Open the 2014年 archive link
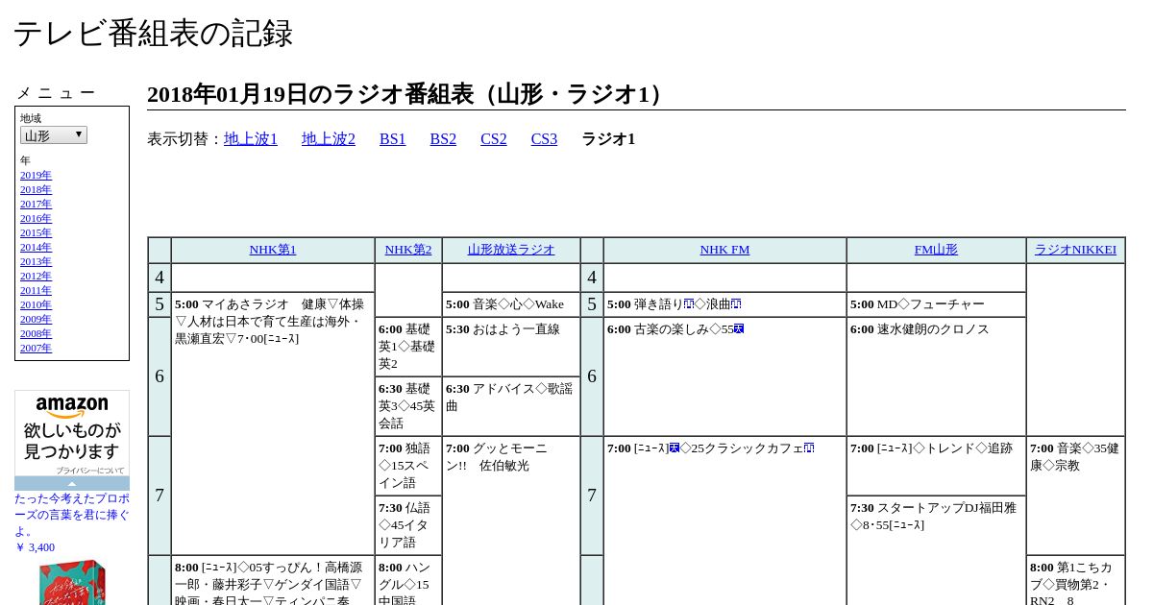This screenshot has width=1153, height=605. click(x=36, y=247)
